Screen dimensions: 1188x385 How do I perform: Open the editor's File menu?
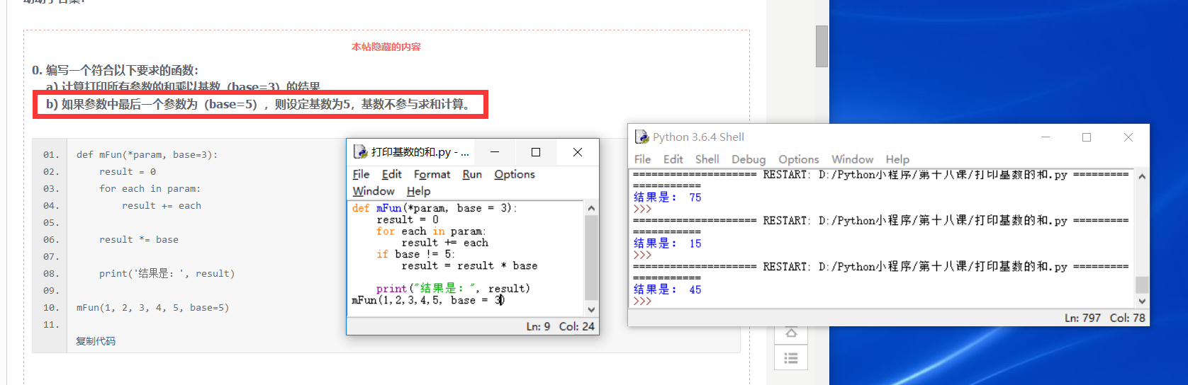click(x=361, y=175)
